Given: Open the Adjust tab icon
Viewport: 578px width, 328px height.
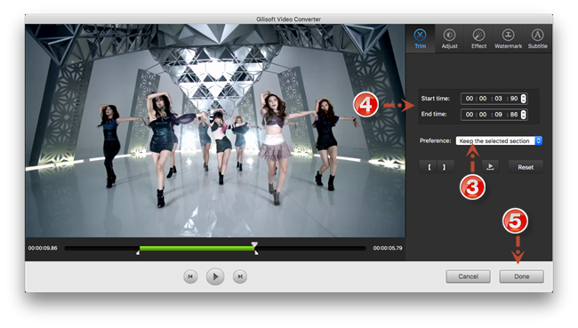Looking at the screenshot, I should pos(449,35).
